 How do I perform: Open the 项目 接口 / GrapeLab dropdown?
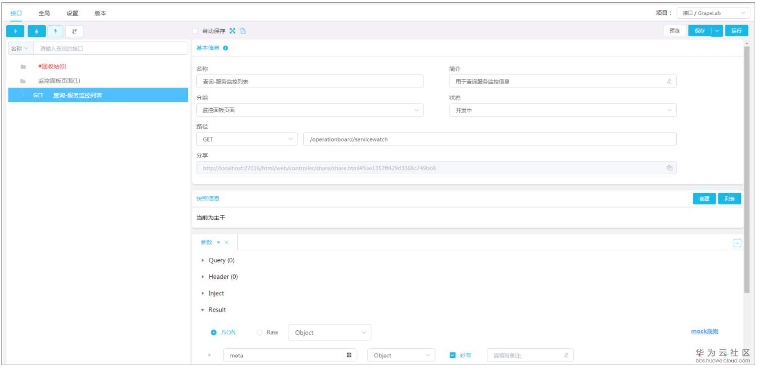point(713,13)
